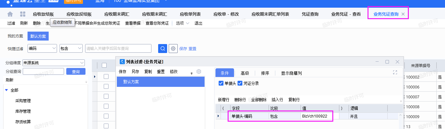Screen dimensions: 445x129
Task: Switch to the 业务凭证 - 查看 tab
Action: 346,14
